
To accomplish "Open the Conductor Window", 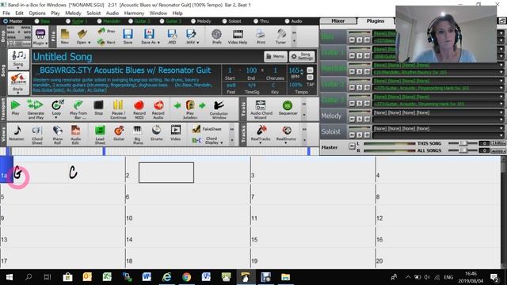I will pos(219,109).
